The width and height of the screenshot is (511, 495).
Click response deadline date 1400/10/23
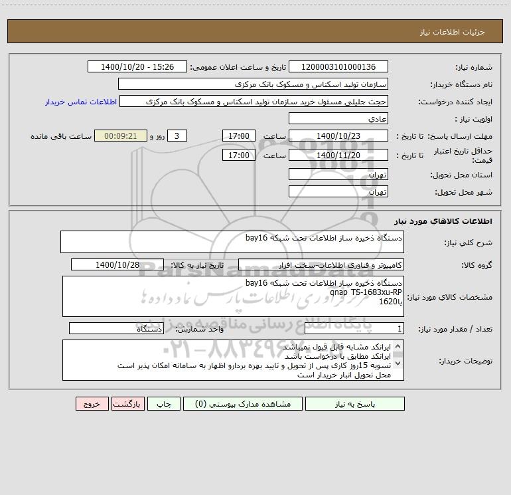pyautogui.click(x=338, y=136)
